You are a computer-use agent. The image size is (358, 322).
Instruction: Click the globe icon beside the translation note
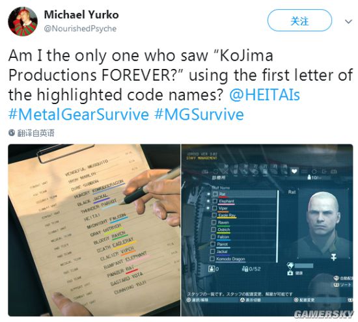click(12, 133)
